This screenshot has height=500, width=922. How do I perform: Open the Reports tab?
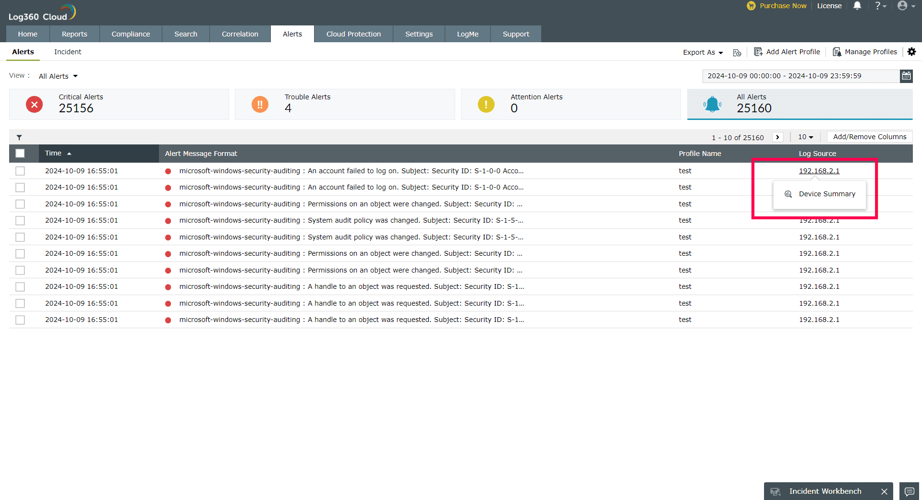click(74, 34)
